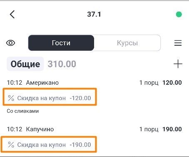Click the percent icon on the Капучино discount

(x=11, y=145)
